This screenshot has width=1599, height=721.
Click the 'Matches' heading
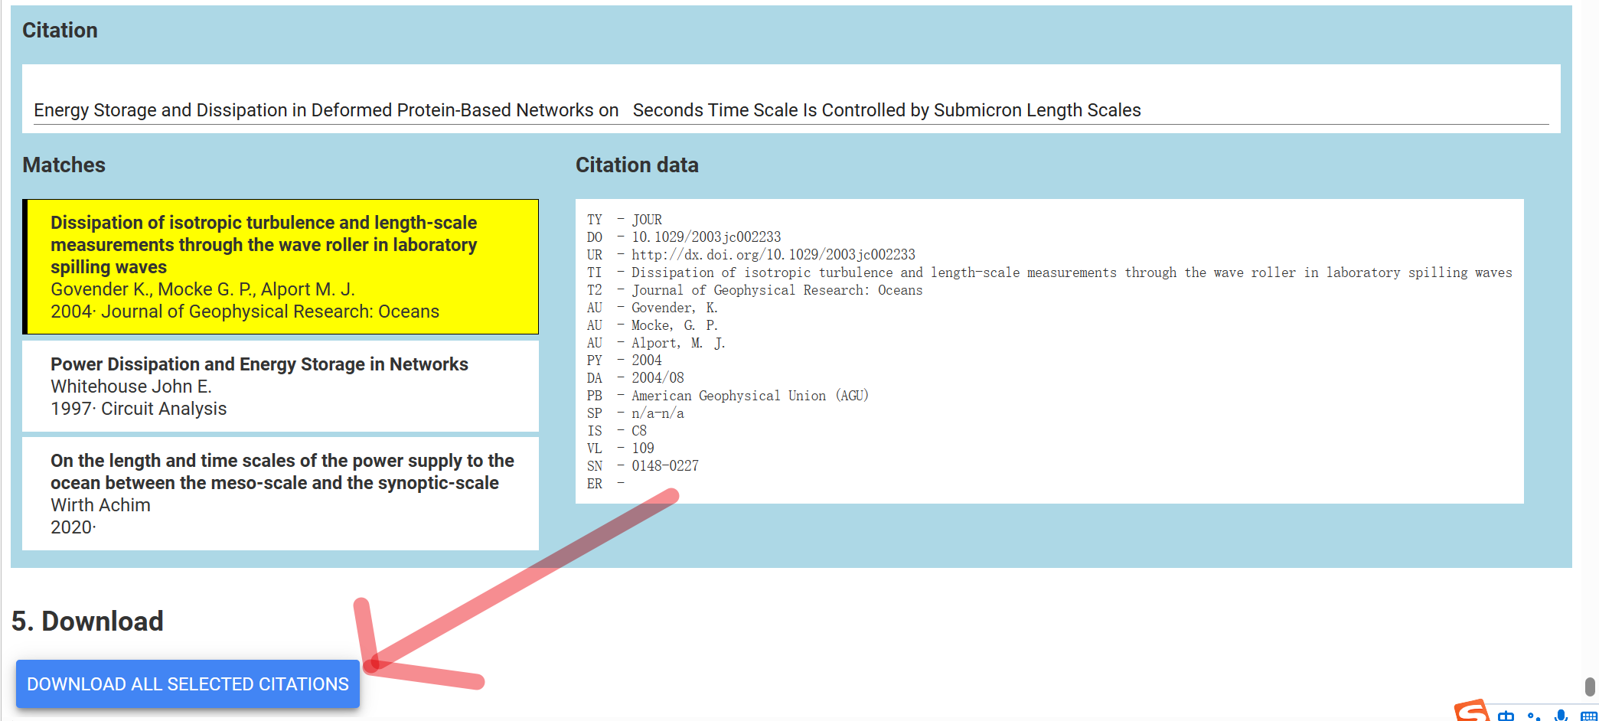[64, 165]
